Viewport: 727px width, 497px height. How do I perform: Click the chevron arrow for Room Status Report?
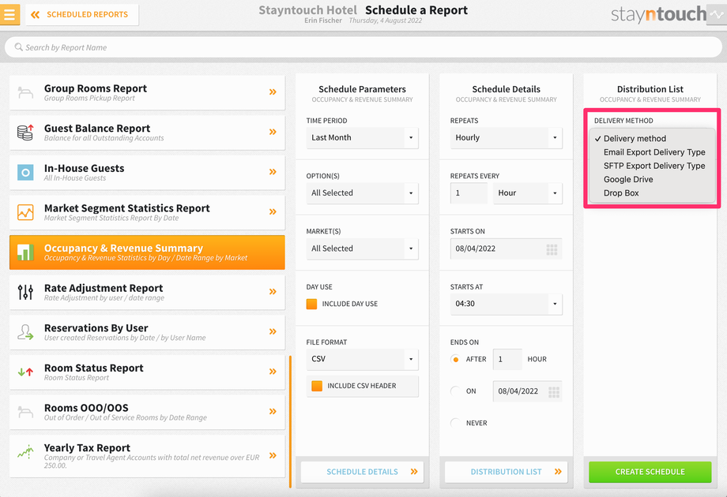tap(273, 371)
